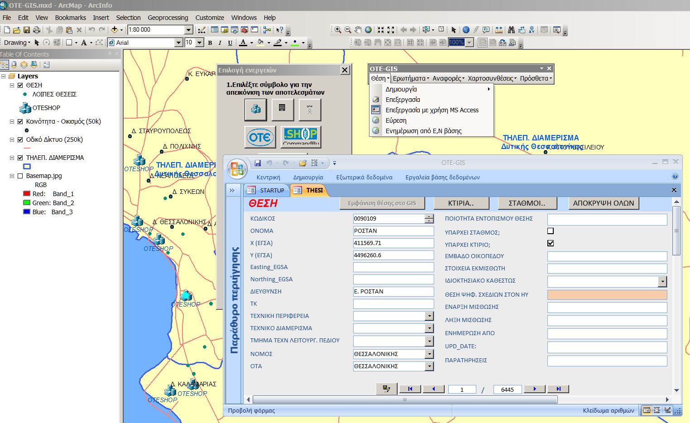Go to the first record button
The height and width of the screenshot is (423, 690).
410,389
